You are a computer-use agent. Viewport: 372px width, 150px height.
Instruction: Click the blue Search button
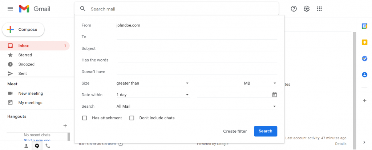pyautogui.click(x=266, y=131)
